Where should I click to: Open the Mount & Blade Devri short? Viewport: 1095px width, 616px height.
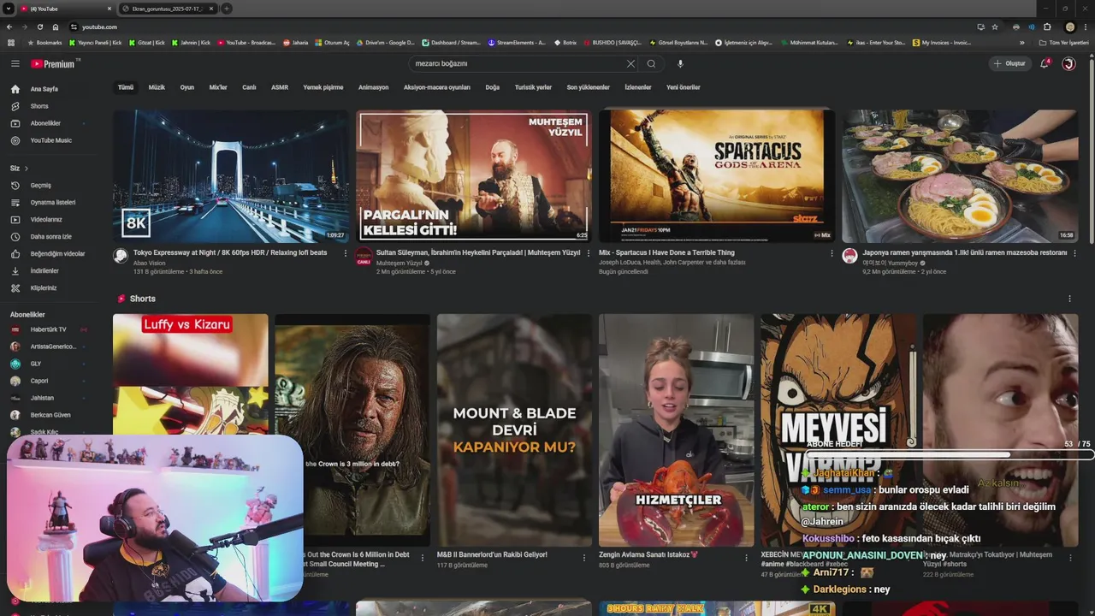(514, 430)
